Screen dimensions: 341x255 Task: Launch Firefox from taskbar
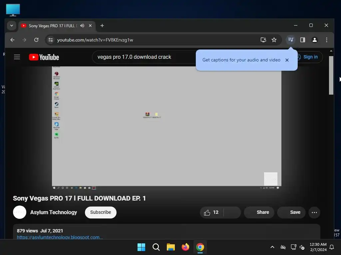coord(185,247)
